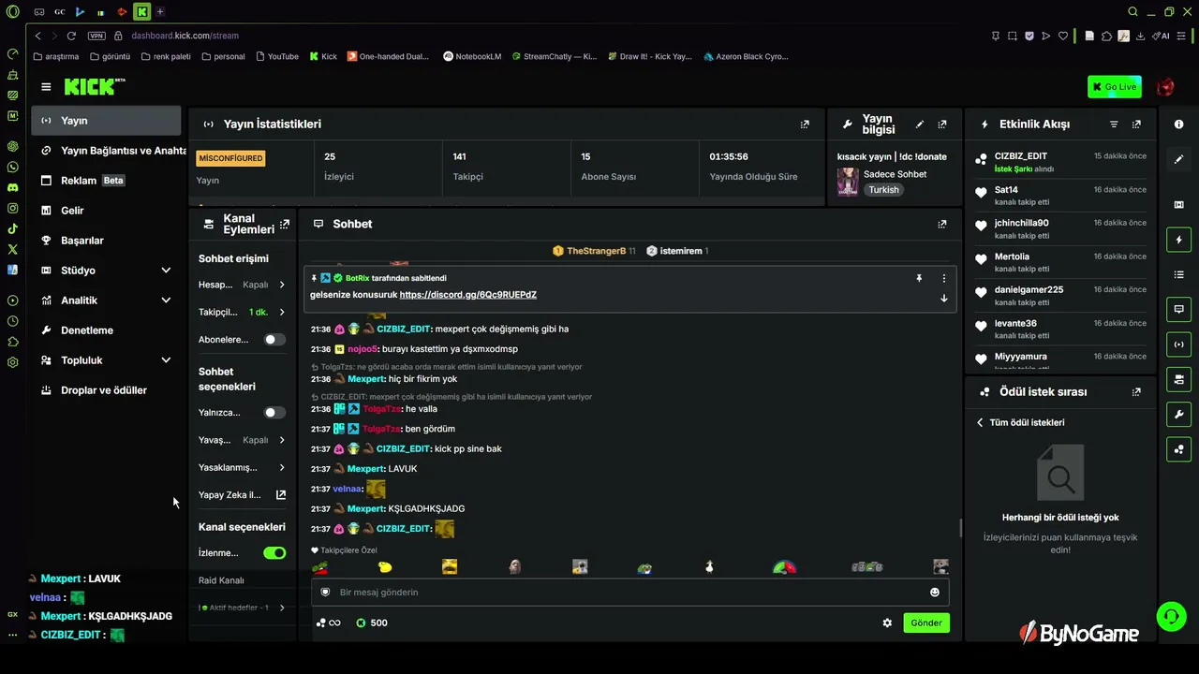The width and height of the screenshot is (1199, 674).
Task: Pop out the Kanal Eylemleri panel
Action: click(x=285, y=224)
